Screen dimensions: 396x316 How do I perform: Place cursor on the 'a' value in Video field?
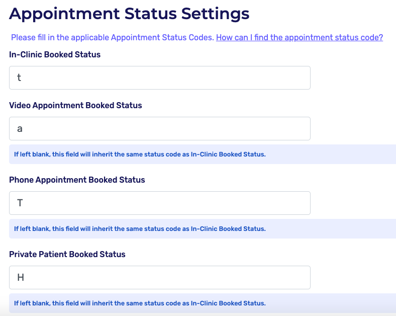20,129
